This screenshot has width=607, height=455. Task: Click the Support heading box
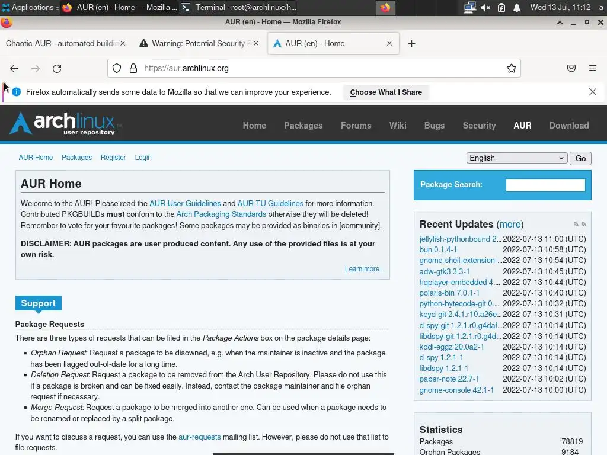pos(39,303)
